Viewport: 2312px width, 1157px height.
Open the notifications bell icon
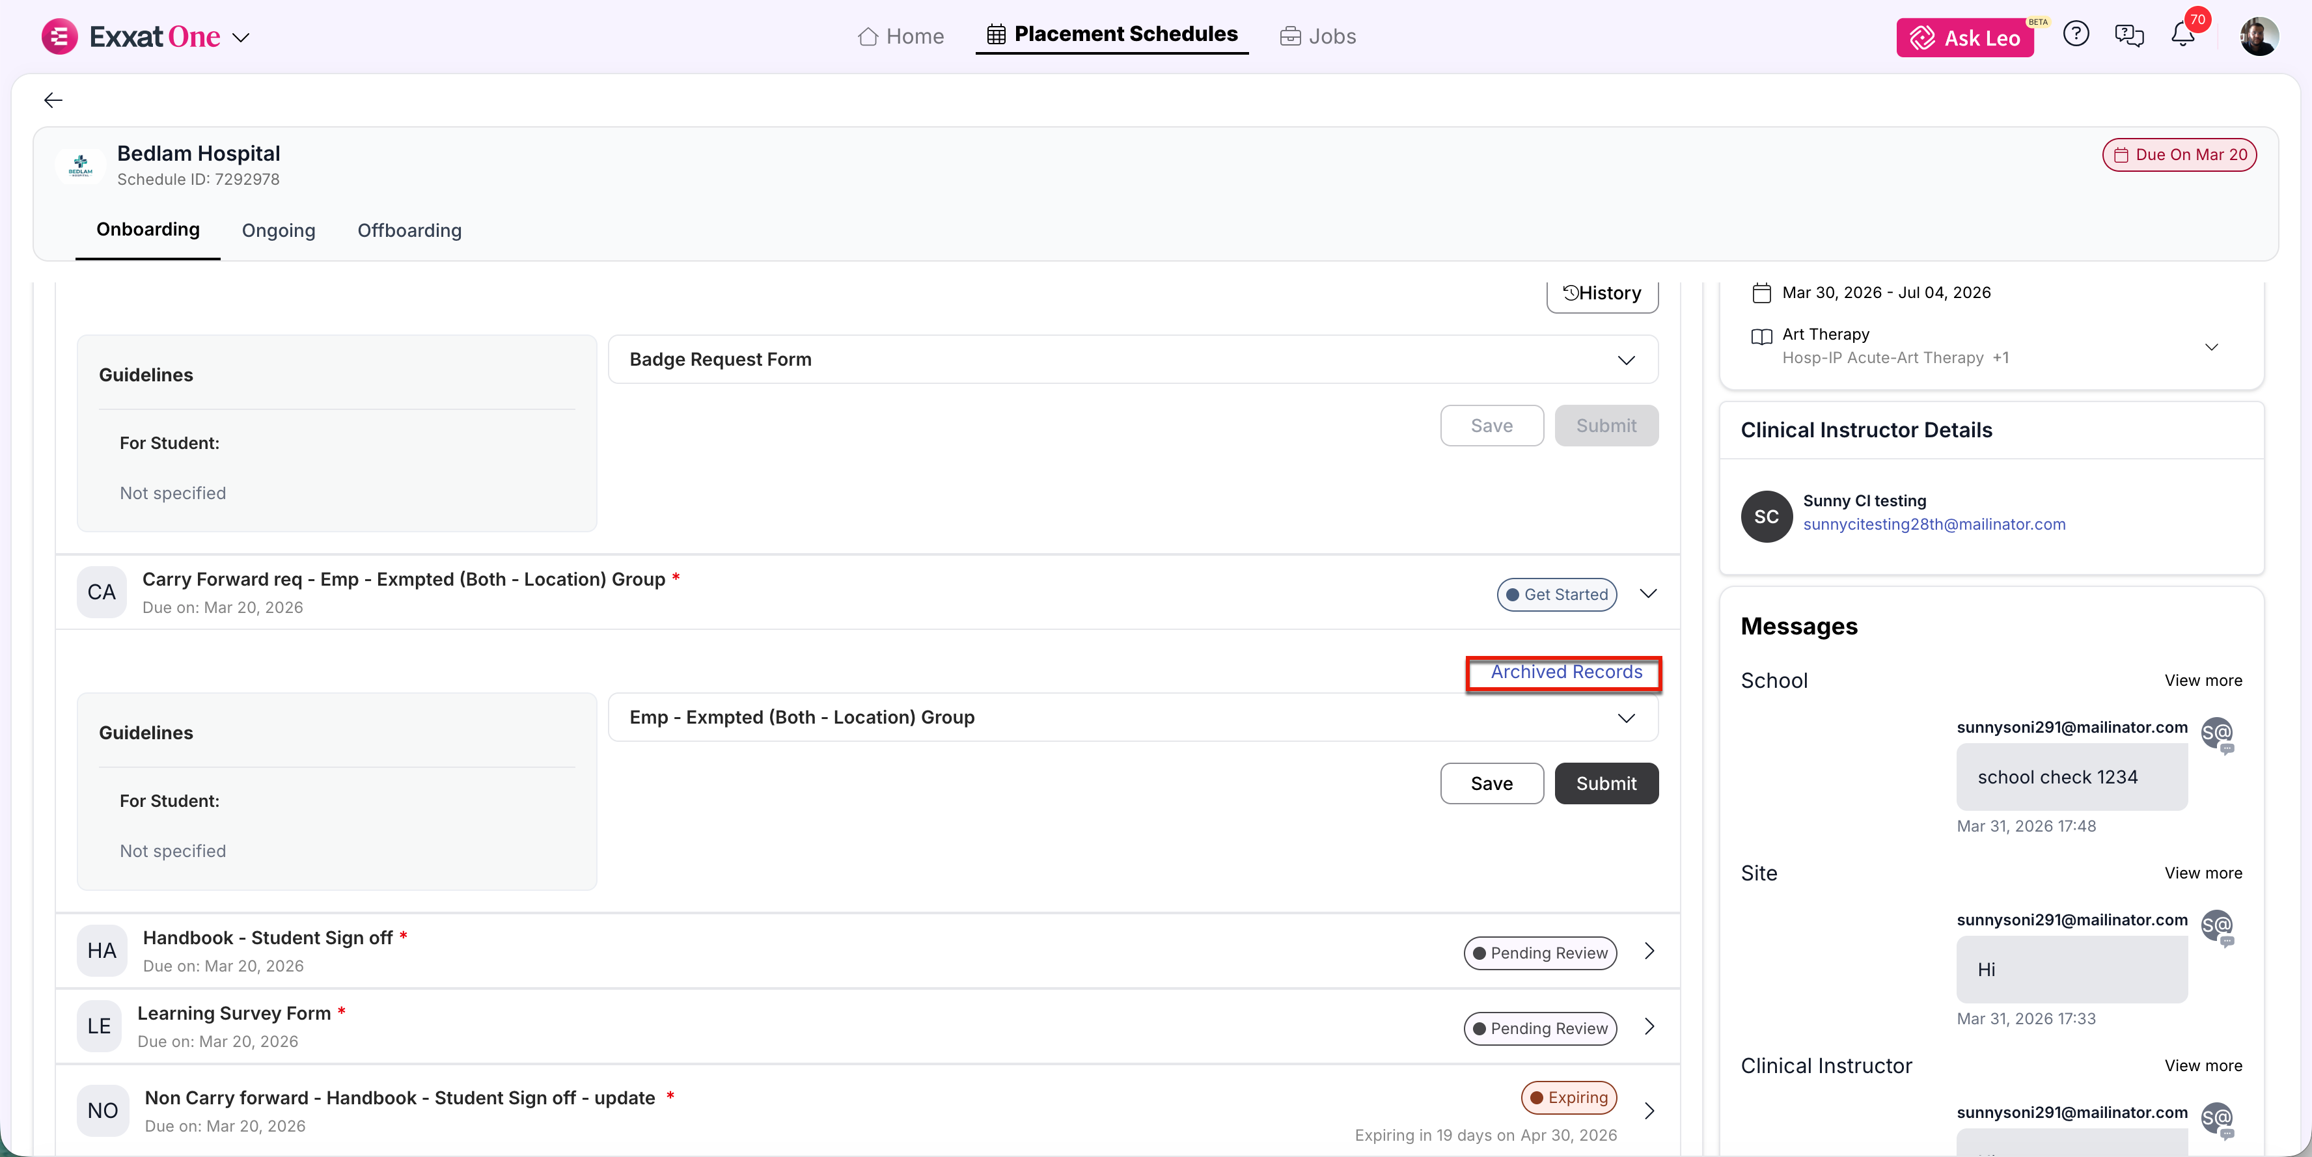click(x=2182, y=35)
